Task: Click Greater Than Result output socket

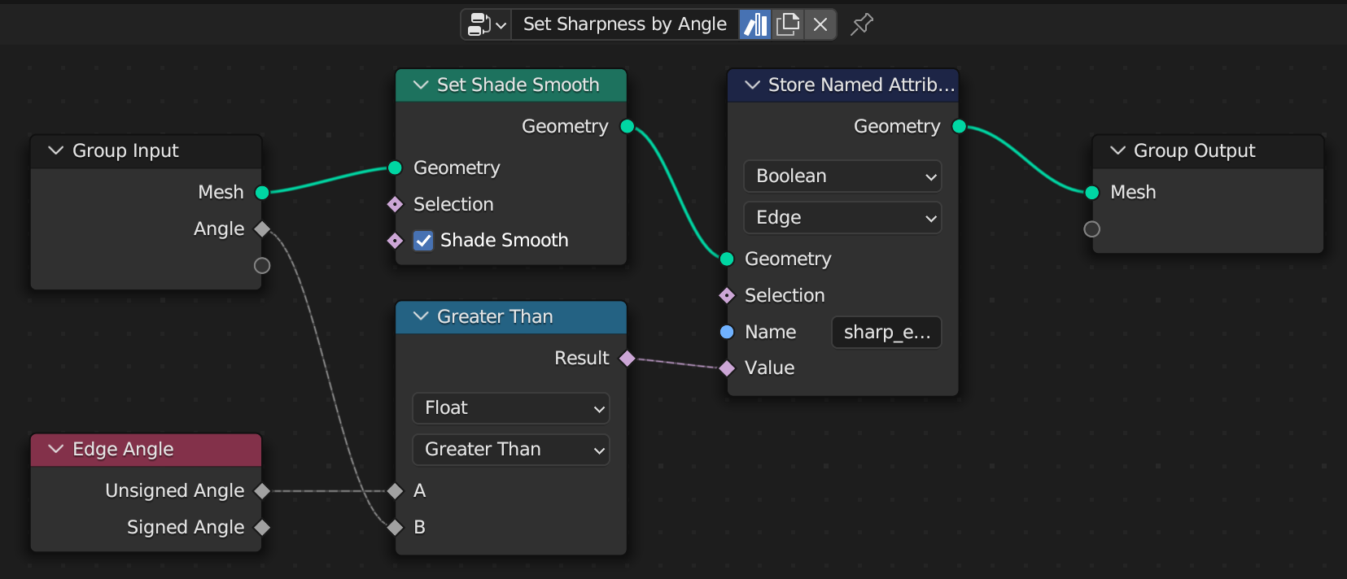Action: [628, 358]
